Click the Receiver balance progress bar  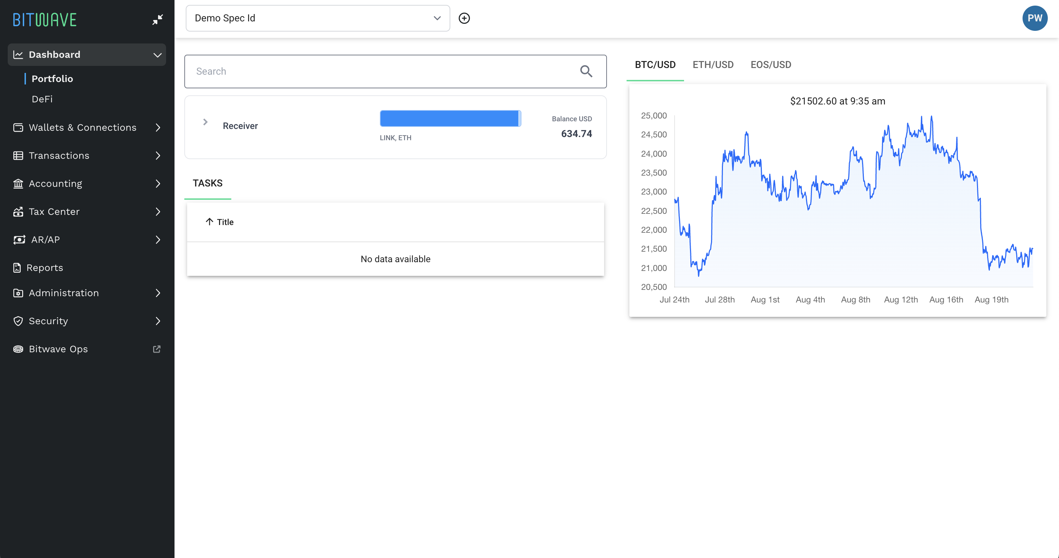[x=450, y=118]
